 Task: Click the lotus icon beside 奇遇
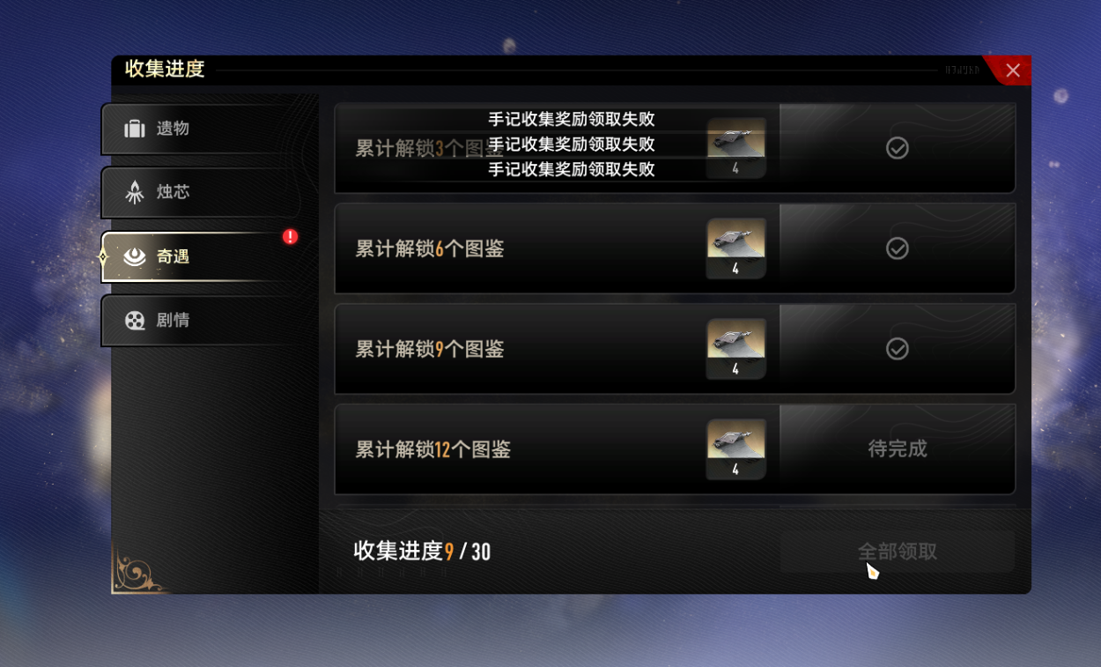[x=134, y=256]
